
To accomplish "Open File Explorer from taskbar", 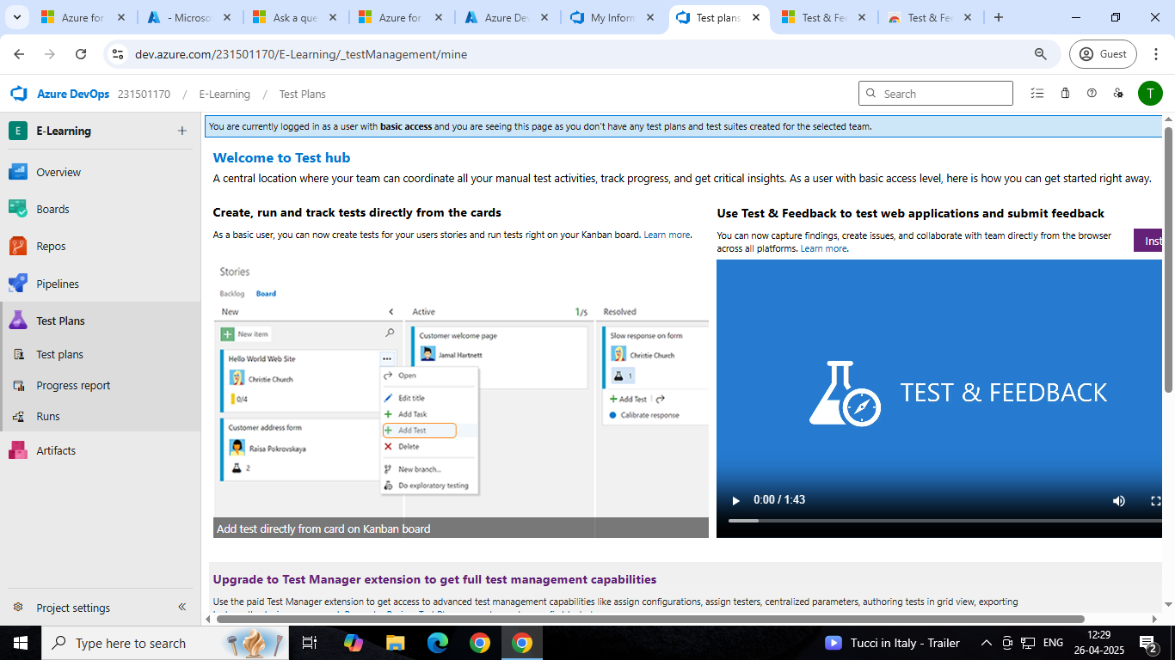I will click(395, 643).
